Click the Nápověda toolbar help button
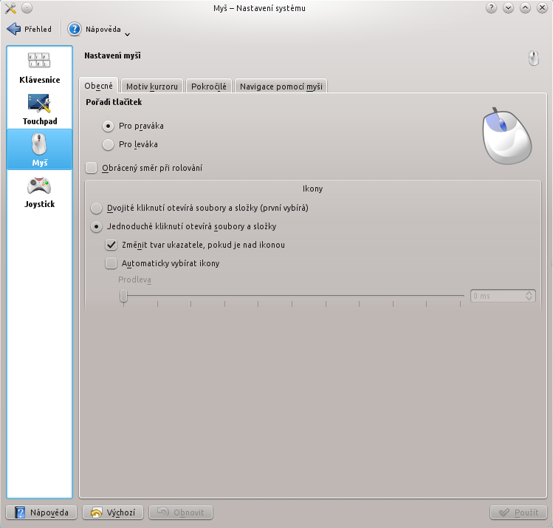The image size is (553, 528). pyautogui.click(x=95, y=29)
